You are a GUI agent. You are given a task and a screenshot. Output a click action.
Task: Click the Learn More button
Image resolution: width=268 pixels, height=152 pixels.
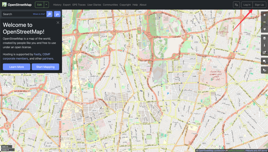tap(16, 67)
